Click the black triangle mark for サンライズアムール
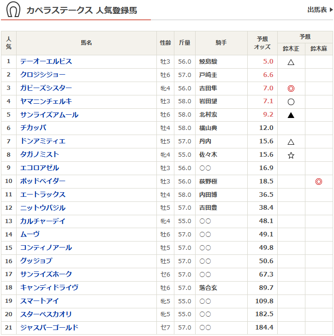 tap(291, 115)
